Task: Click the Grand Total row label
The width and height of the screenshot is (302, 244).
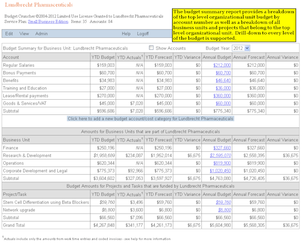Action: (x=14, y=225)
